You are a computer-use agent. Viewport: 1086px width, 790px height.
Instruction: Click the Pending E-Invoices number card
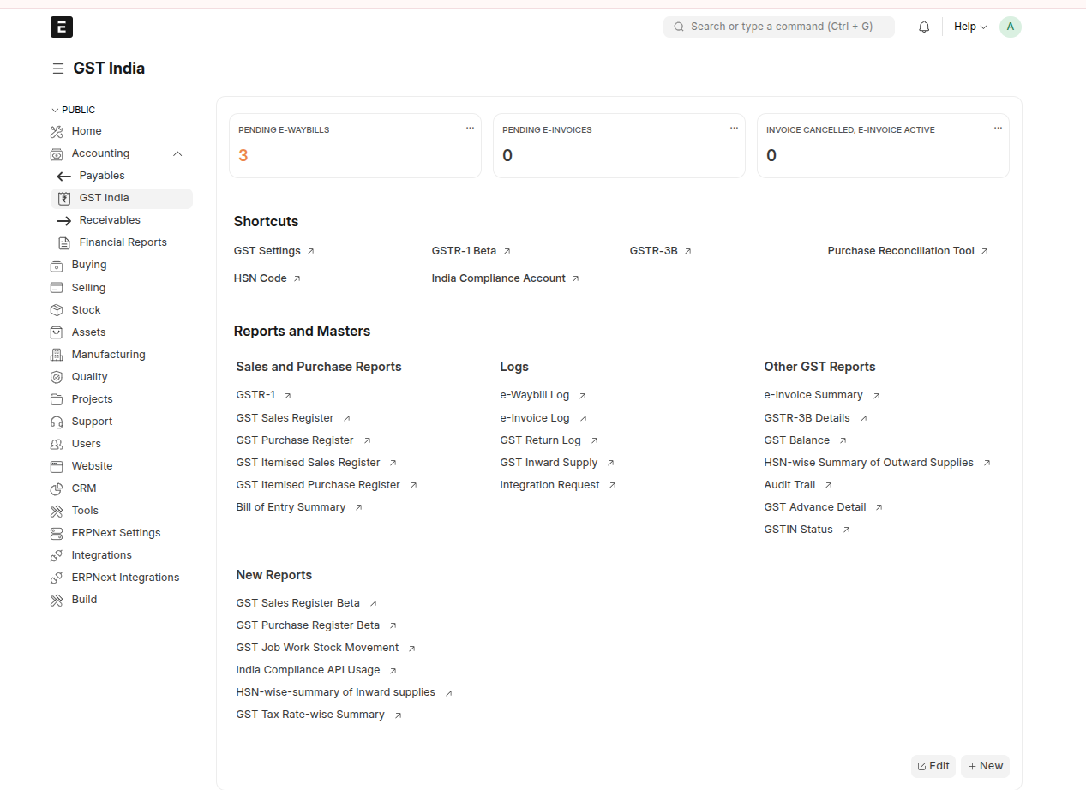click(619, 146)
